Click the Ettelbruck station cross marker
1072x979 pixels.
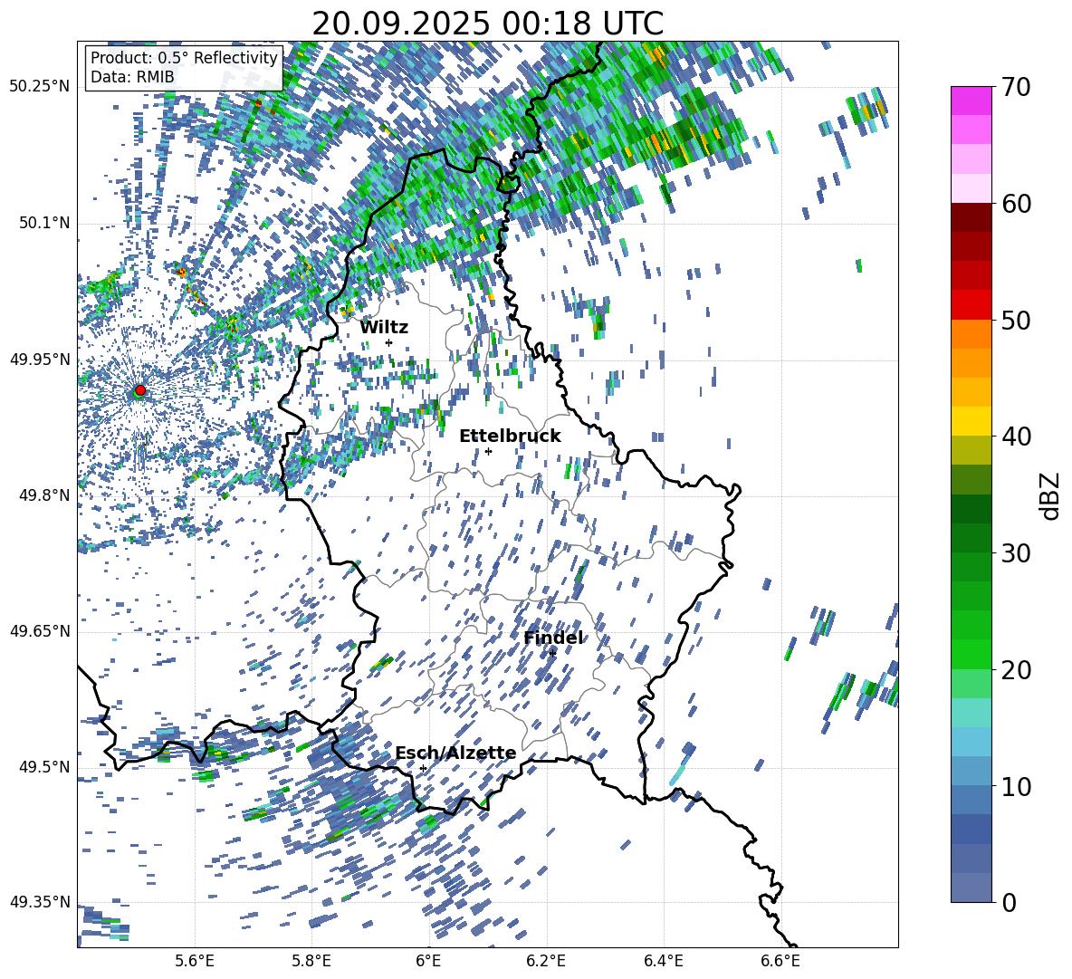pos(488,451)
